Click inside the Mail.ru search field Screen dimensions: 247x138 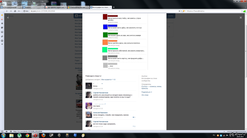coord(214,11)
